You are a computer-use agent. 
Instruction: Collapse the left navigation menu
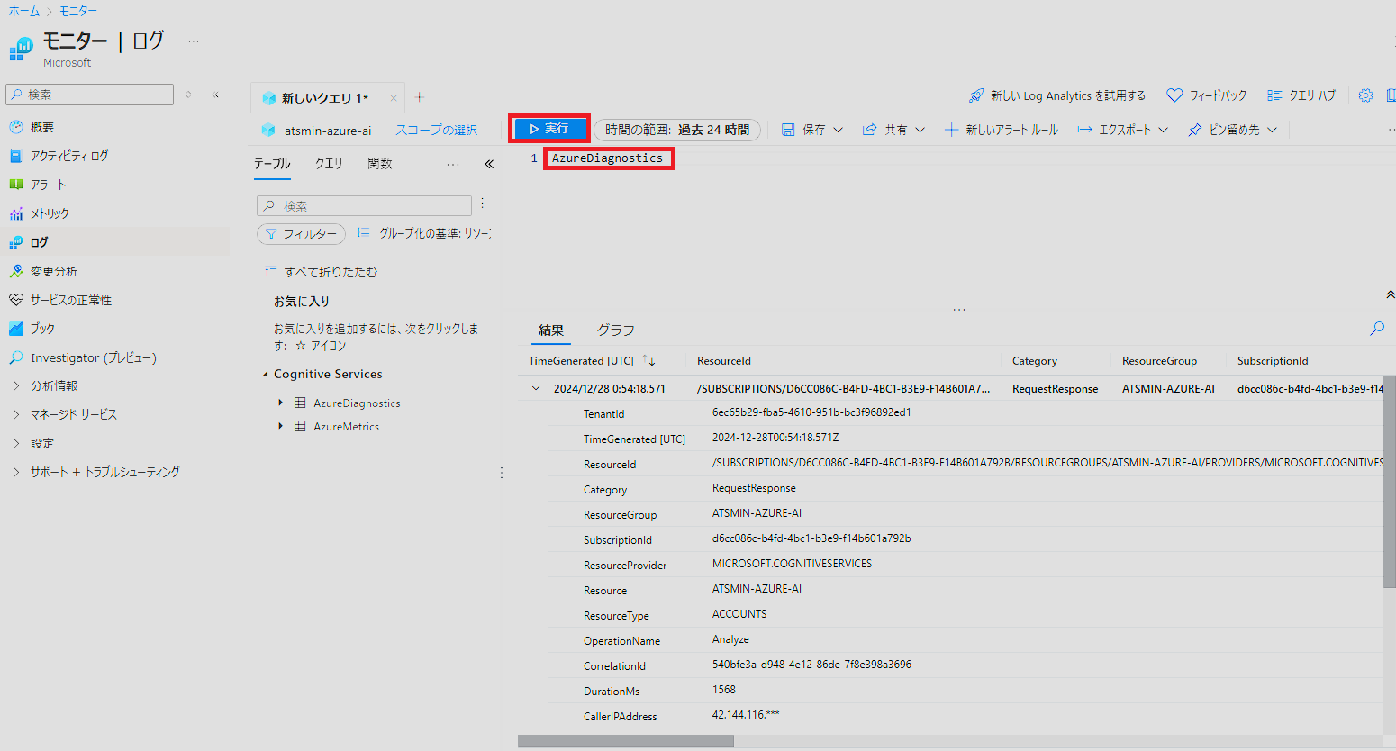(x=215, y=95)
